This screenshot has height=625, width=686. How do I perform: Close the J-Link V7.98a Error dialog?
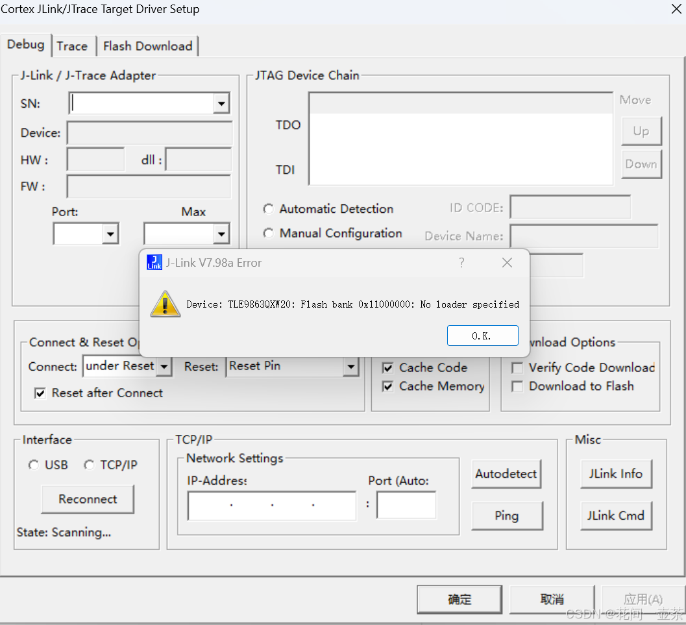507,262
